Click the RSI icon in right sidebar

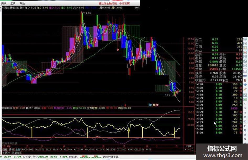[245, 76]
